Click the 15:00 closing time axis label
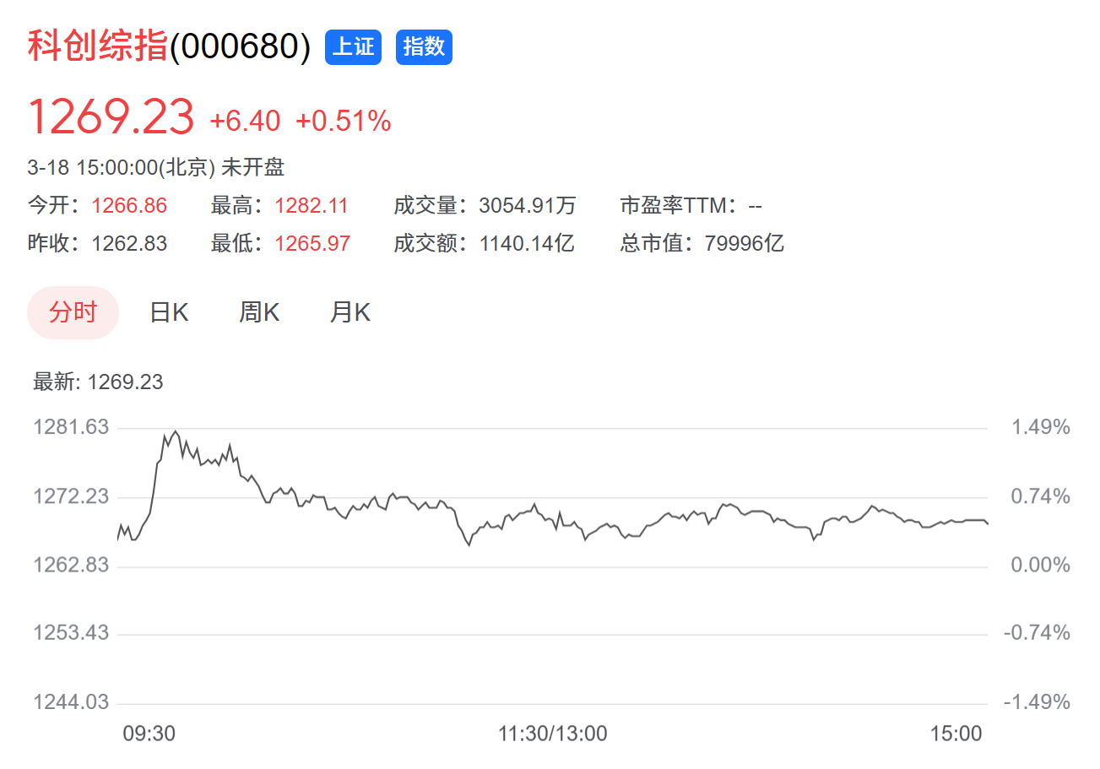1100x769 pixels. (956, 733)
